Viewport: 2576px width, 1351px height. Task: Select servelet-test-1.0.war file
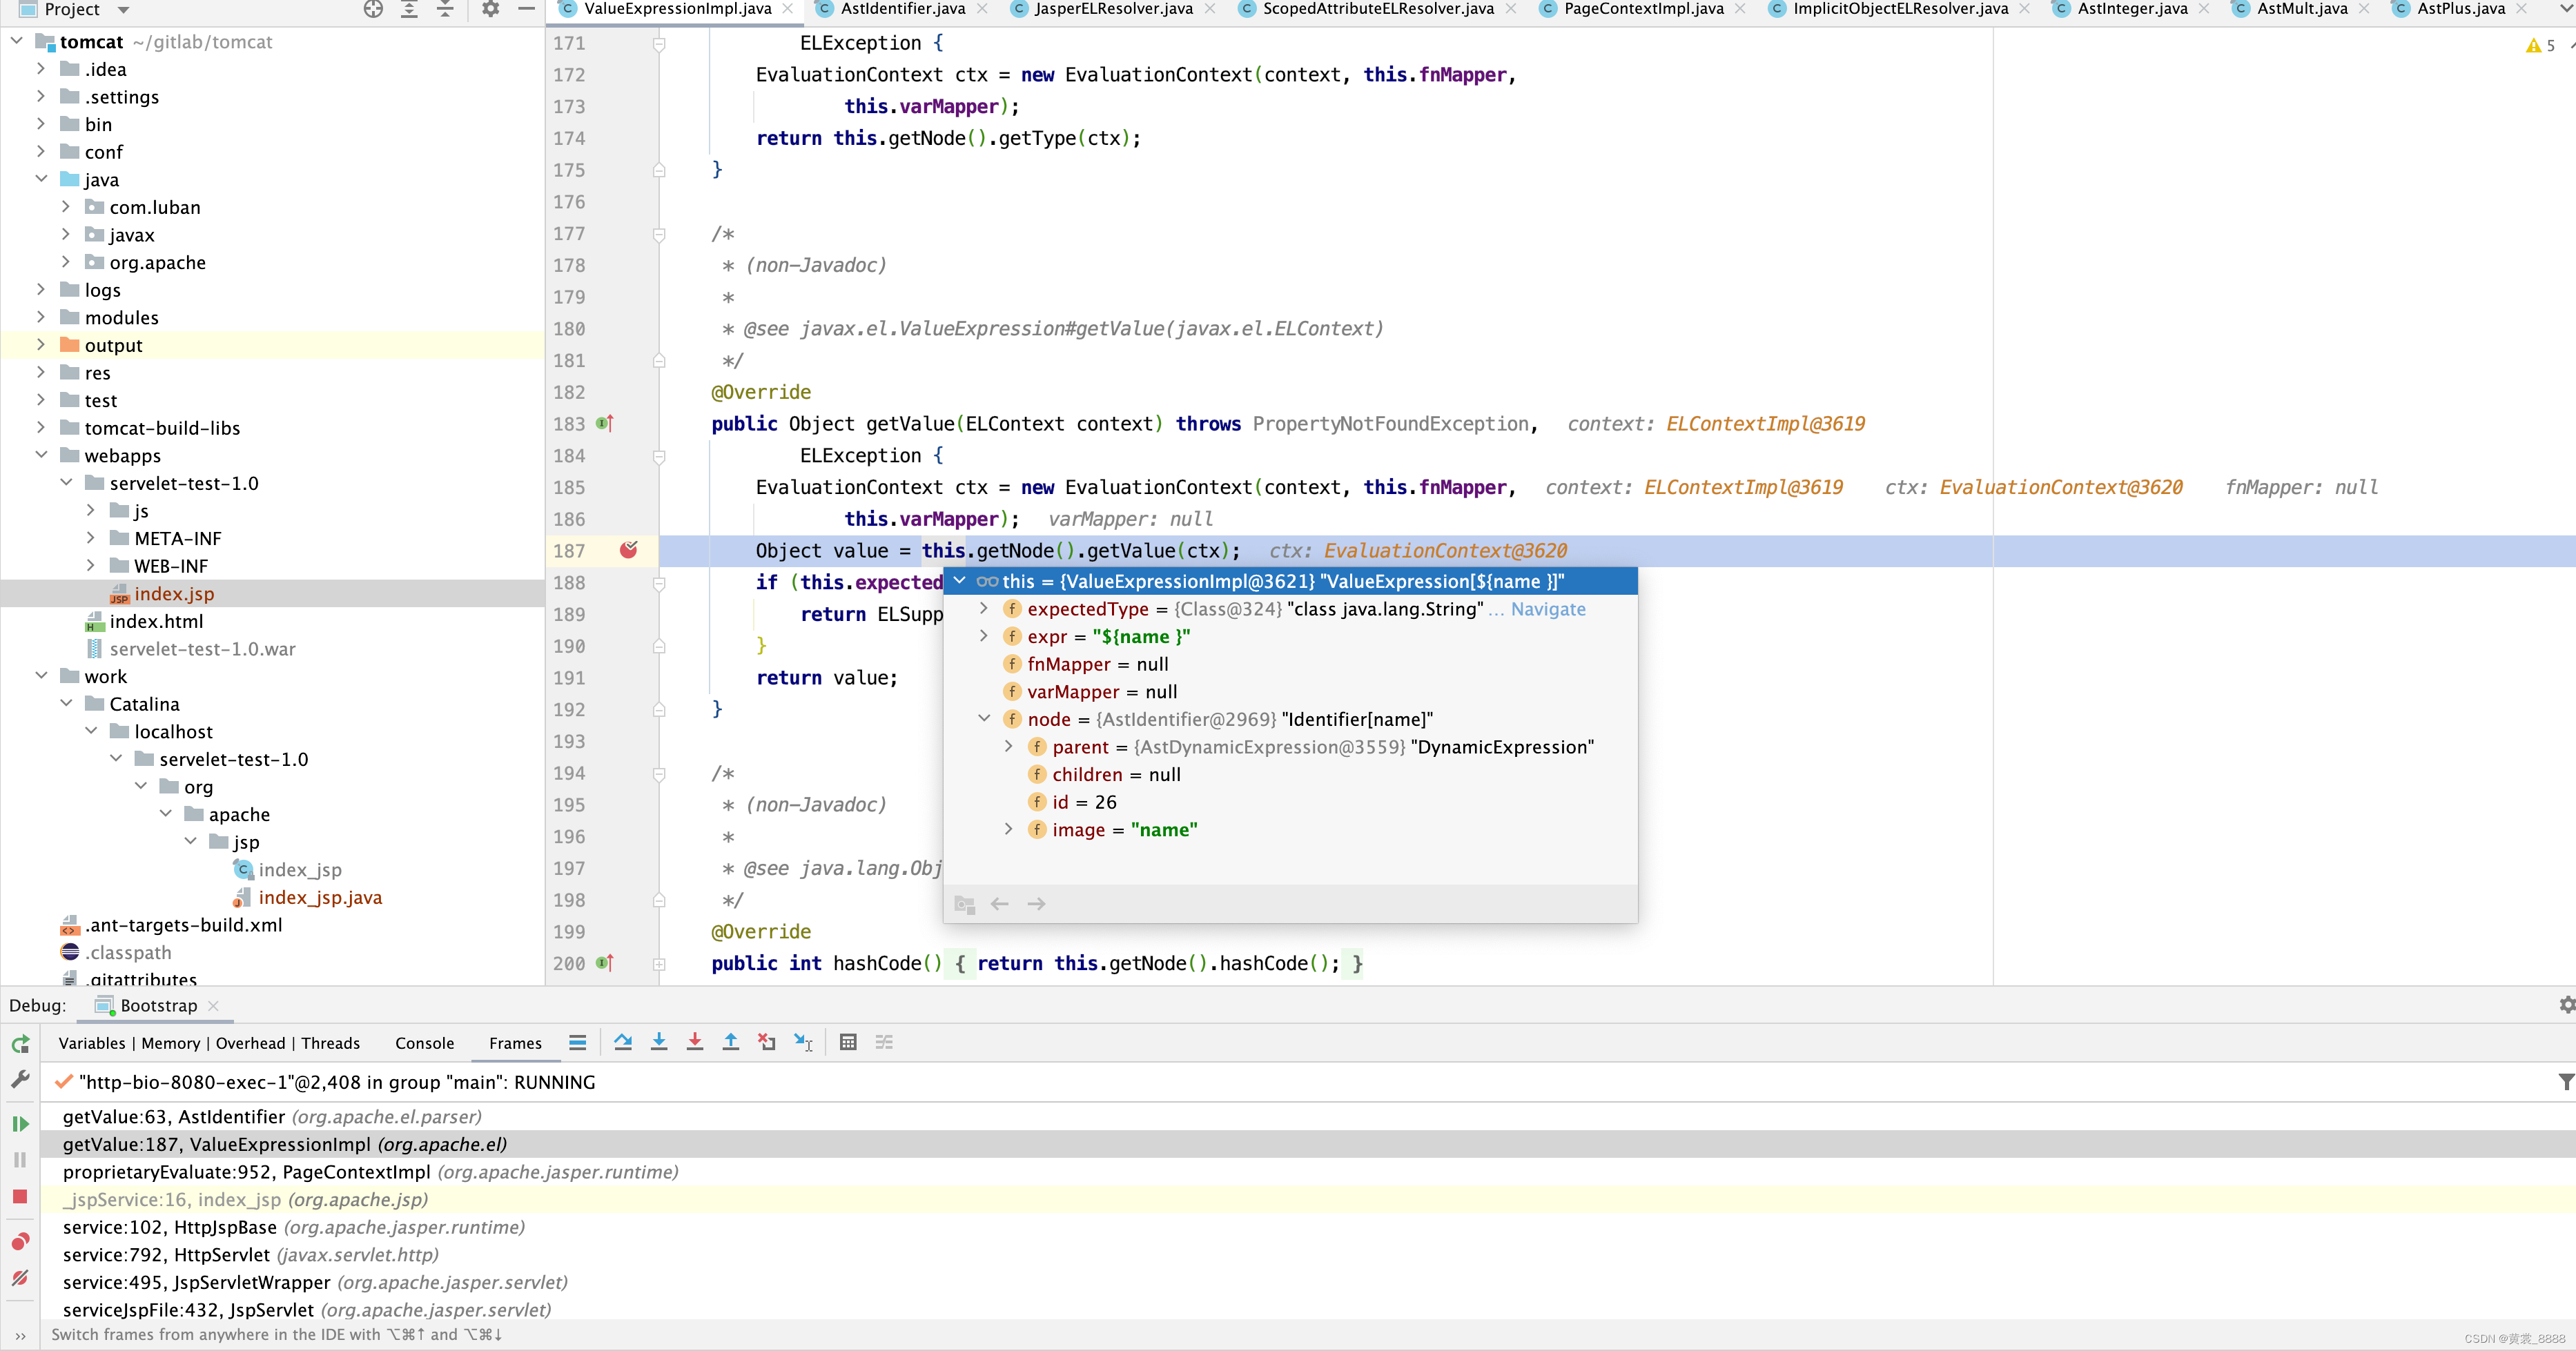(202, 649)
